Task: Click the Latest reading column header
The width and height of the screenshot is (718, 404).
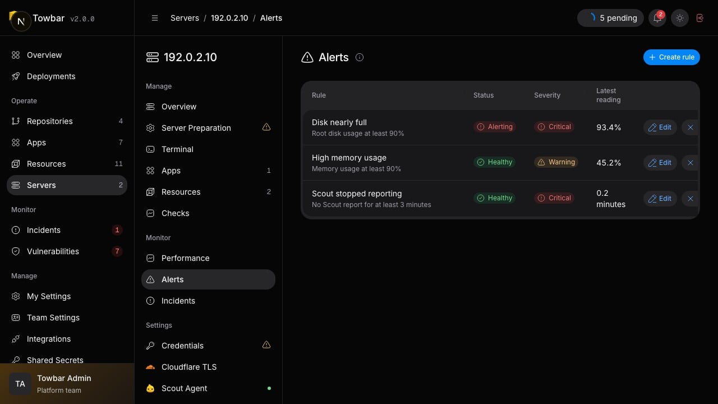Action: [x=608, y=95]
